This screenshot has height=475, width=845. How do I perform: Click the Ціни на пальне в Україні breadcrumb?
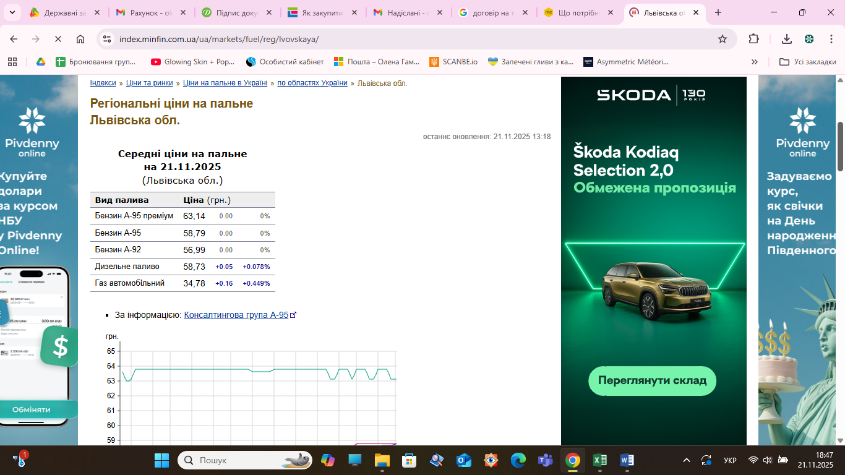tap(225, 83)
